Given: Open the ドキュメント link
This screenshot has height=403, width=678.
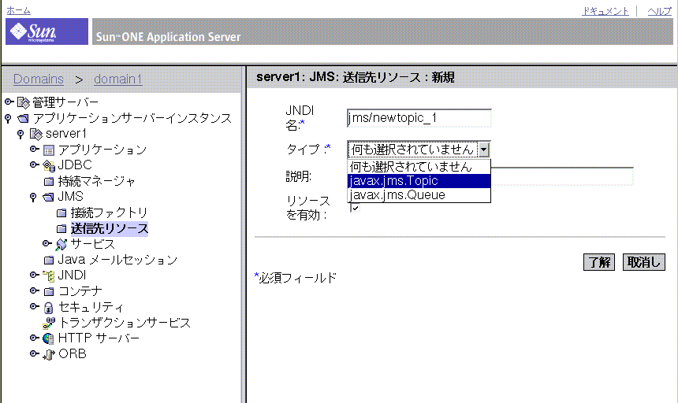Looking at the screenshot, I should pyautogui.click(x=605, y=11).
